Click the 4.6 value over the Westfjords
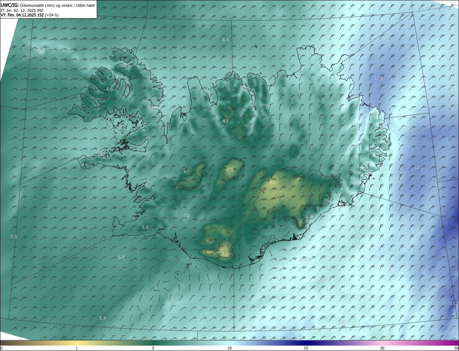459x351 pixels. tap(109, 89)
